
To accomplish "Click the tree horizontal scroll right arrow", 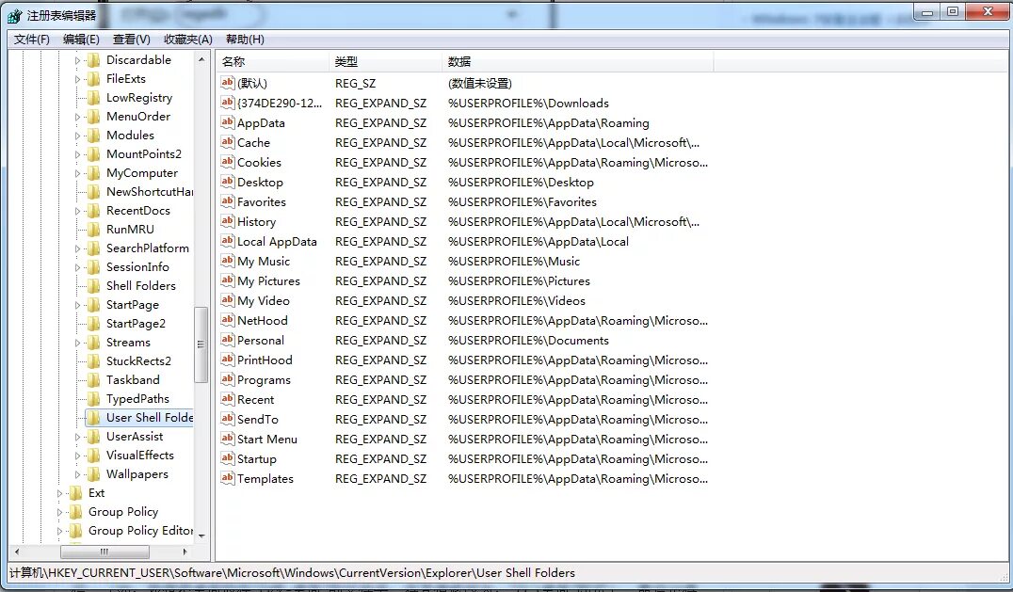I will [x=185, y=552].
